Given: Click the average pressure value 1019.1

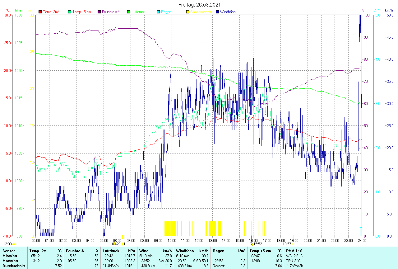Looking at the screenshot, I should 130,266.
